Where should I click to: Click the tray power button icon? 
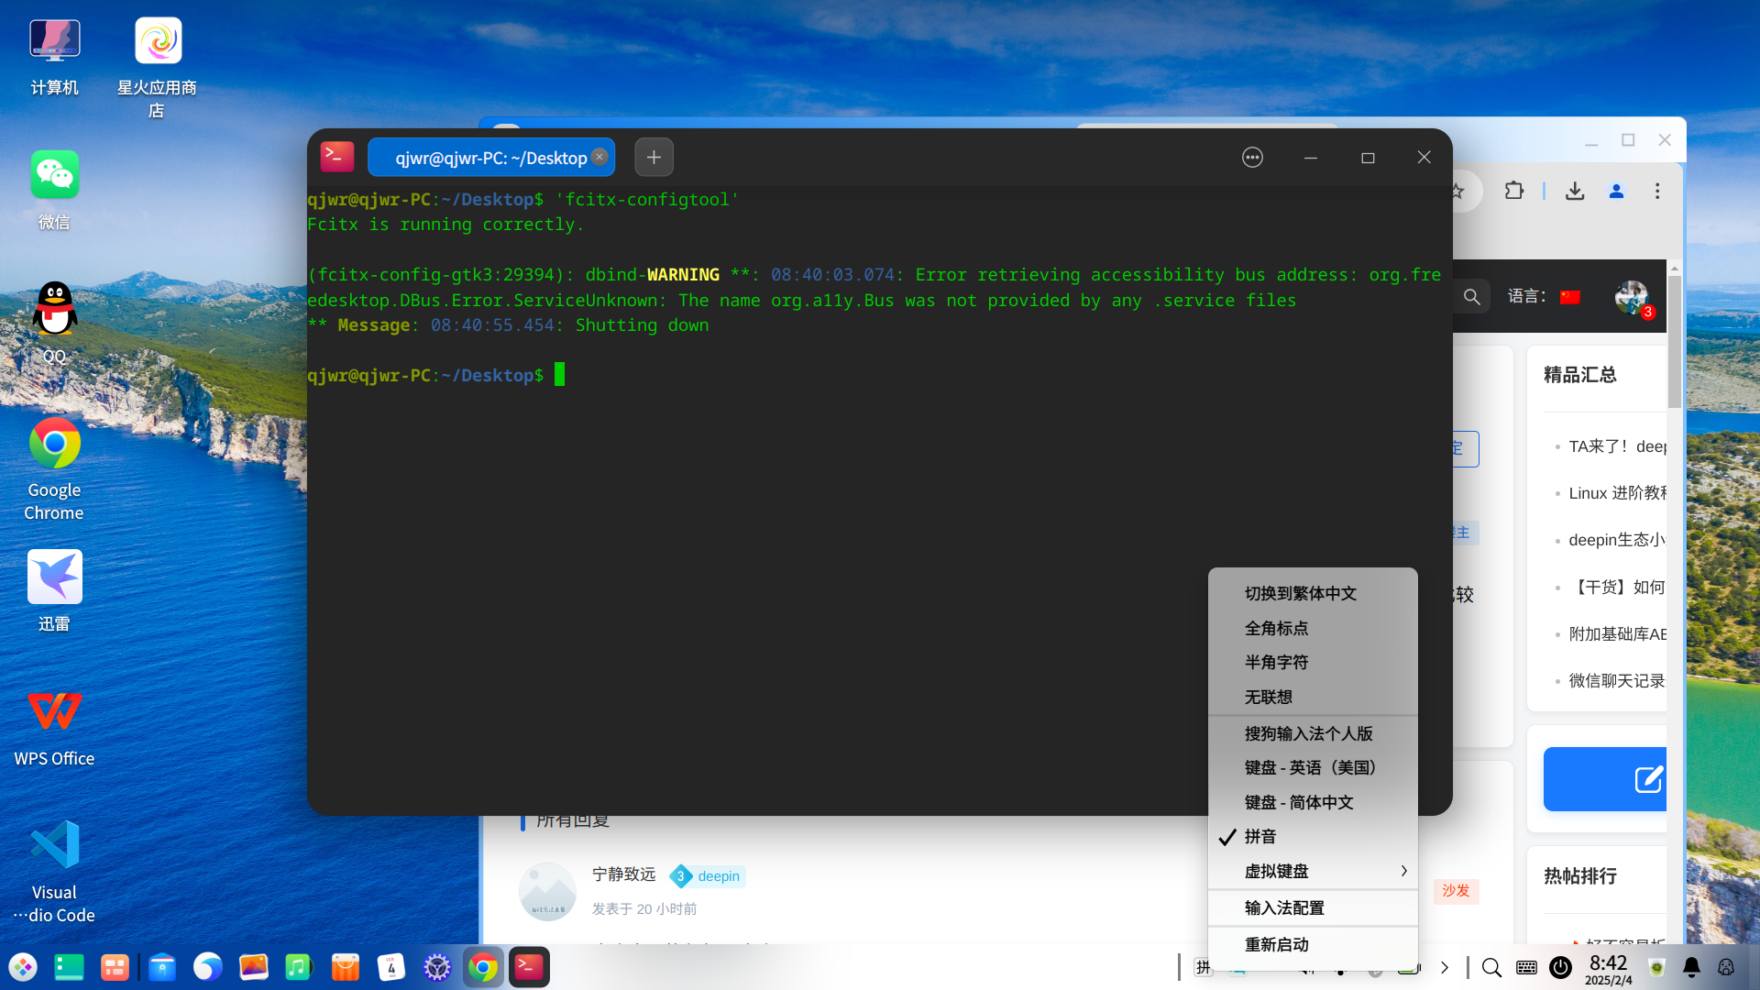1560,967
